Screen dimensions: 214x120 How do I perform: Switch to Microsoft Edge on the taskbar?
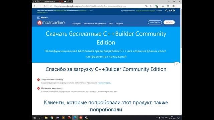click(75, 118)
